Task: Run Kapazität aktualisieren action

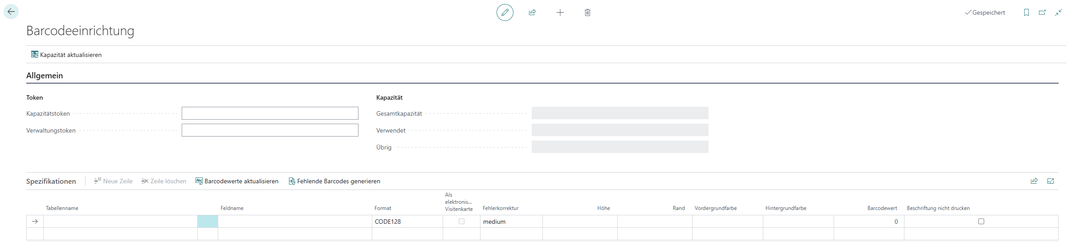Action: pyautogui.click(x=66, y=55)
